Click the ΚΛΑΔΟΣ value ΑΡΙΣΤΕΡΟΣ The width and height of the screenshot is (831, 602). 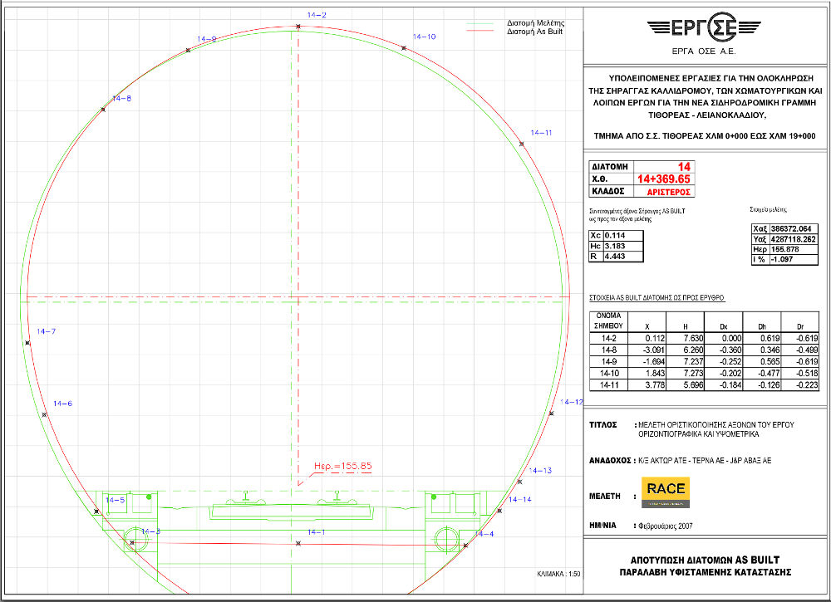coord(668,192)
